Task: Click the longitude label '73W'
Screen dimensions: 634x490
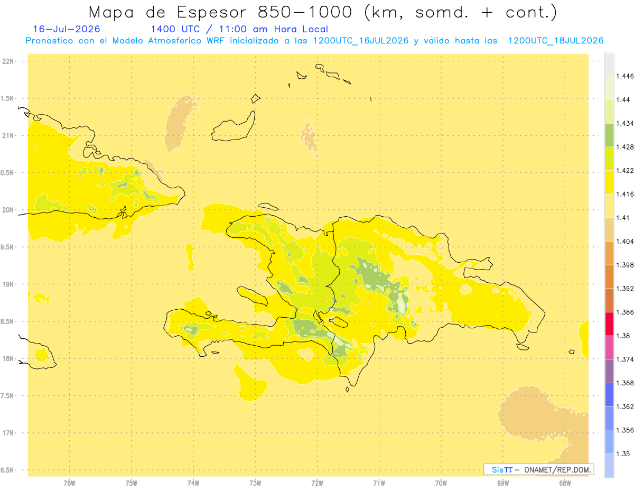Action: tap(255, 483)
